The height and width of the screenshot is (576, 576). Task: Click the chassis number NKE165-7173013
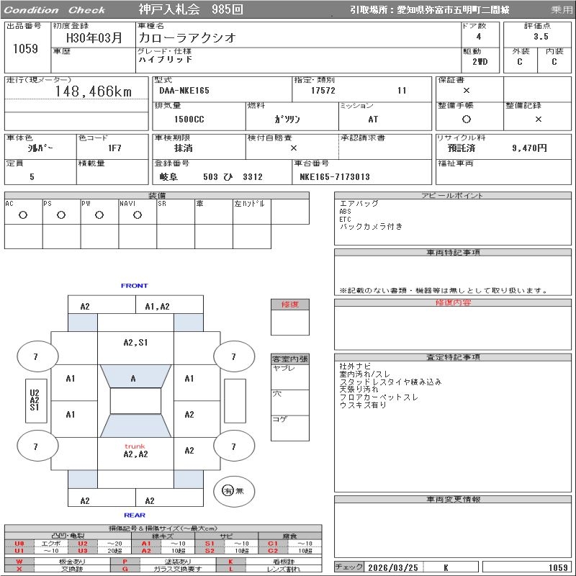335,176
